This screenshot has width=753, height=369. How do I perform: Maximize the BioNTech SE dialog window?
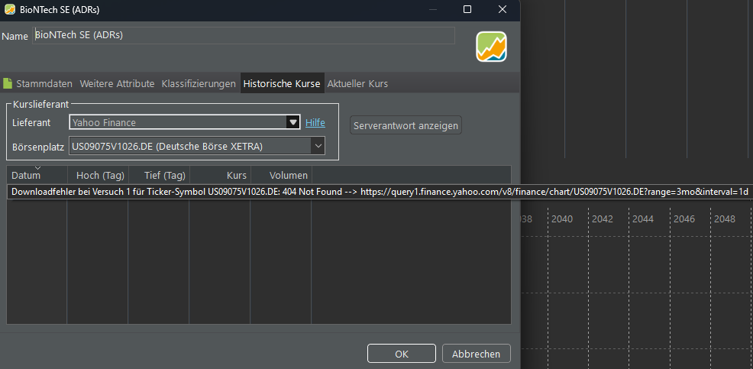[x=467, y=10]
